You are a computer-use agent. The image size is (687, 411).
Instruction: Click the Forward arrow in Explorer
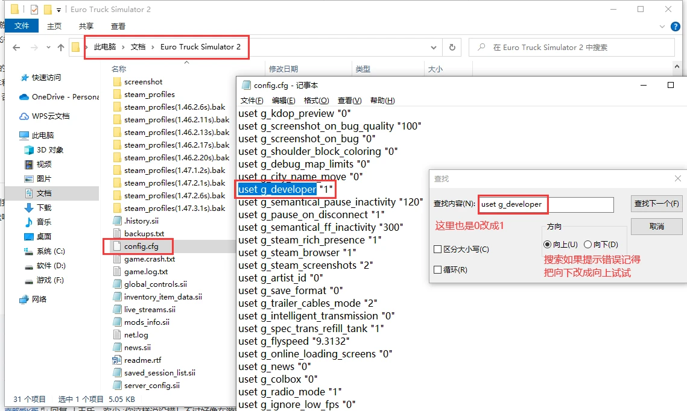34,47
